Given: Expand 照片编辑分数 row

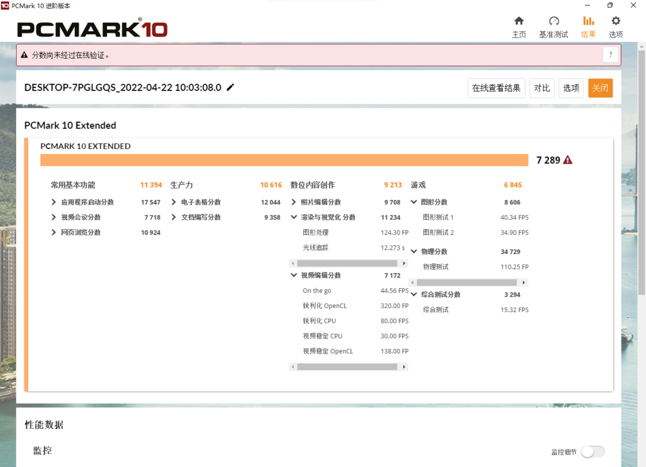Looking at the screenshot, I should 293,202.
